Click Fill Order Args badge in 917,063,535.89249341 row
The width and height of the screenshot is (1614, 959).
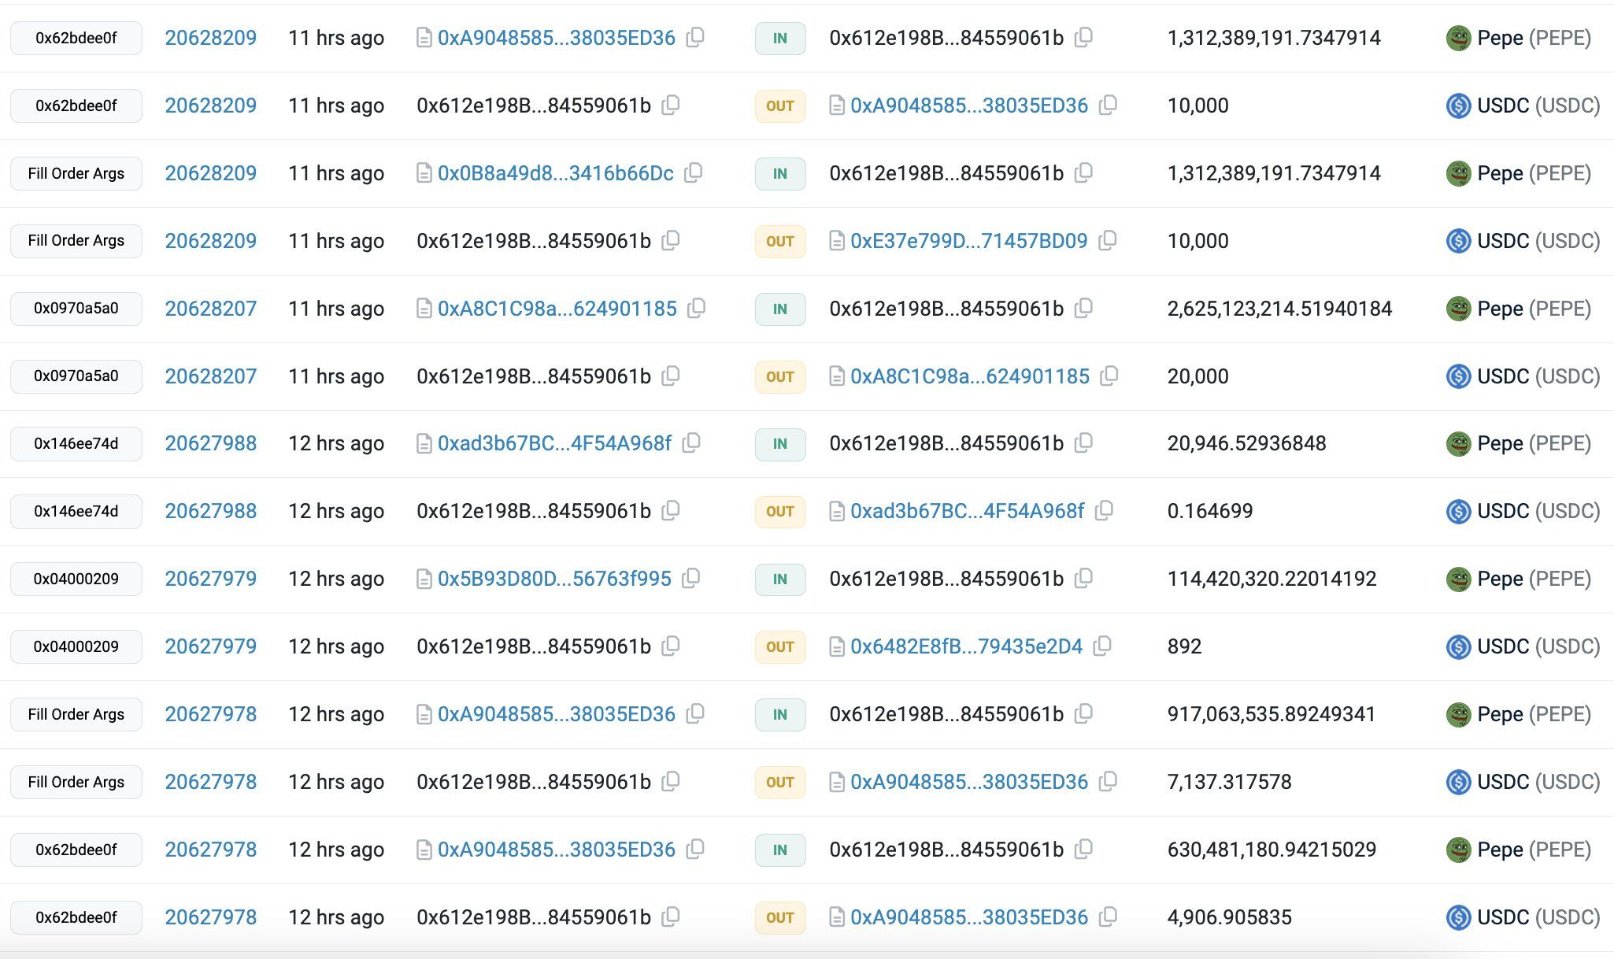click(76, 714)
